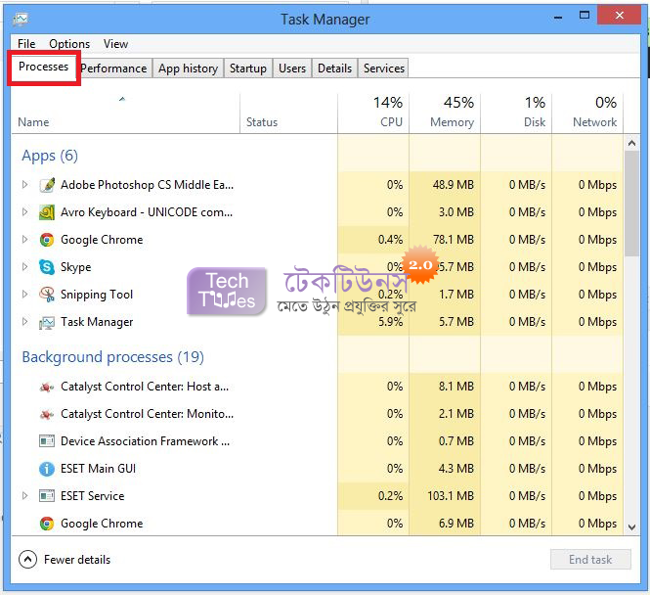Open the File menu
The image size is (650, 595).
click(x=26, y=44)
